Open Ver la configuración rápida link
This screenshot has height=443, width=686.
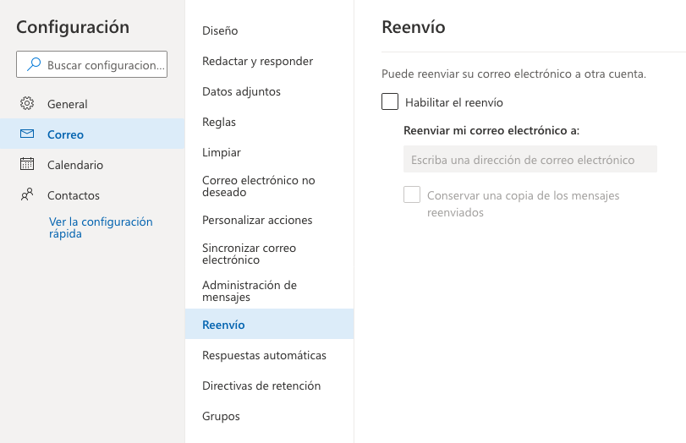(x=101, y=227)
